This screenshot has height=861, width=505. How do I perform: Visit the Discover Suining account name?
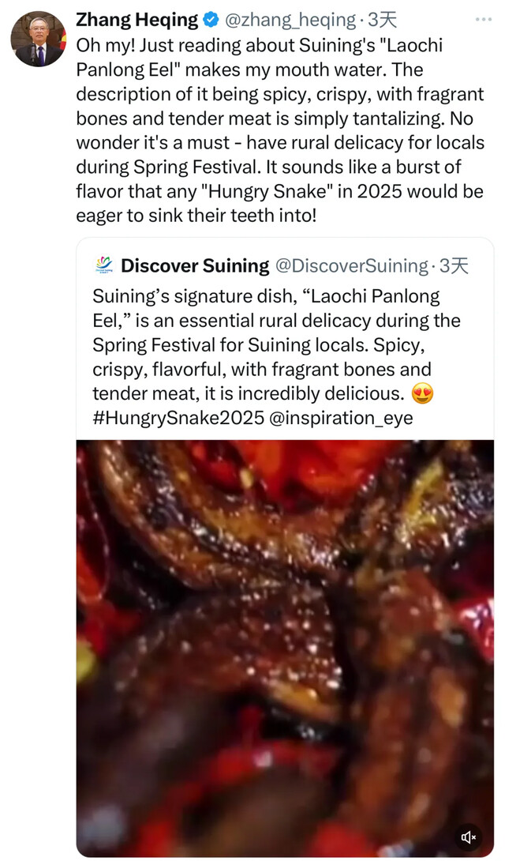pyautogui.click(x=195, y=266)
